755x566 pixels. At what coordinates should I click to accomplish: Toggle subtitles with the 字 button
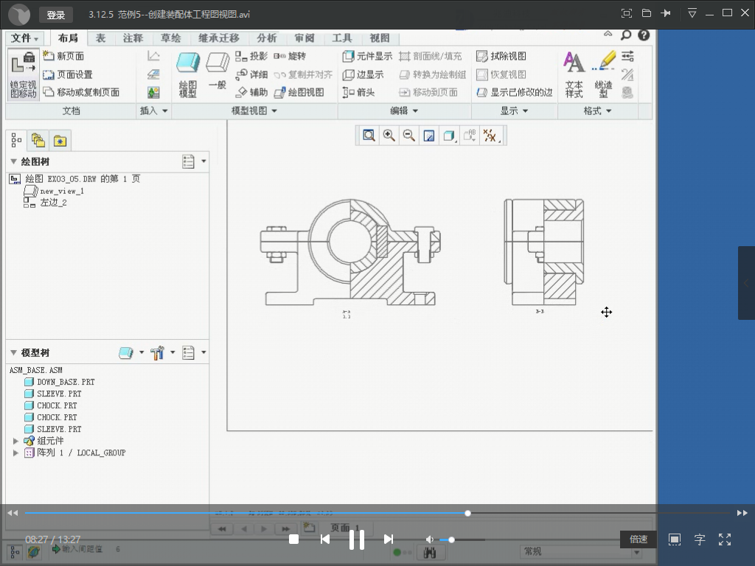tap(700, 539)
